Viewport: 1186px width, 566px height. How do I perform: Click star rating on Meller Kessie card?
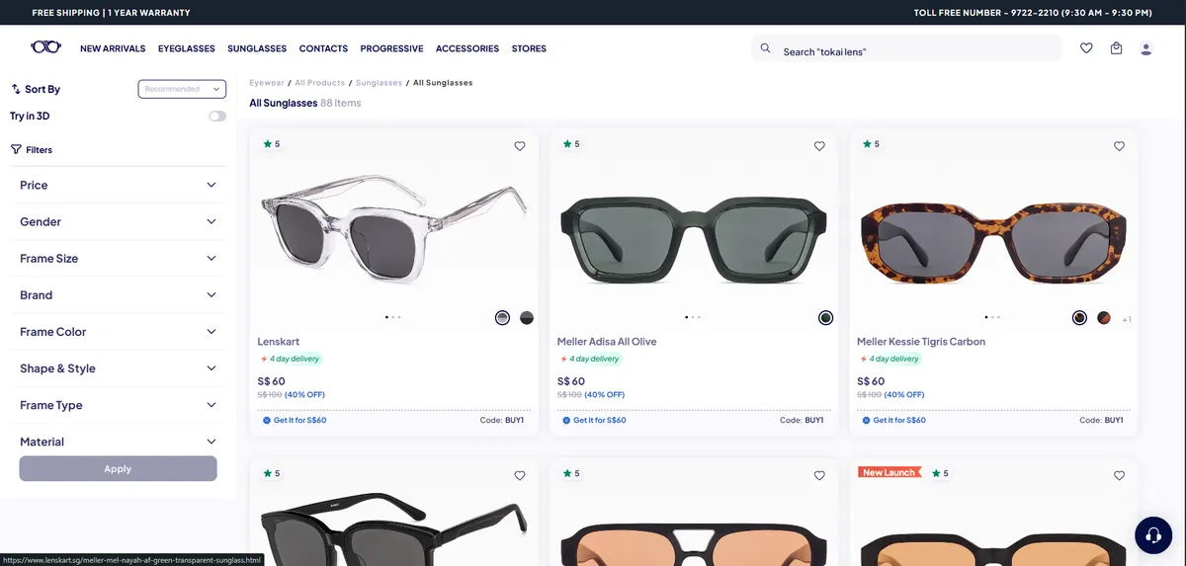pyautogui.click(x=871, y=144)
